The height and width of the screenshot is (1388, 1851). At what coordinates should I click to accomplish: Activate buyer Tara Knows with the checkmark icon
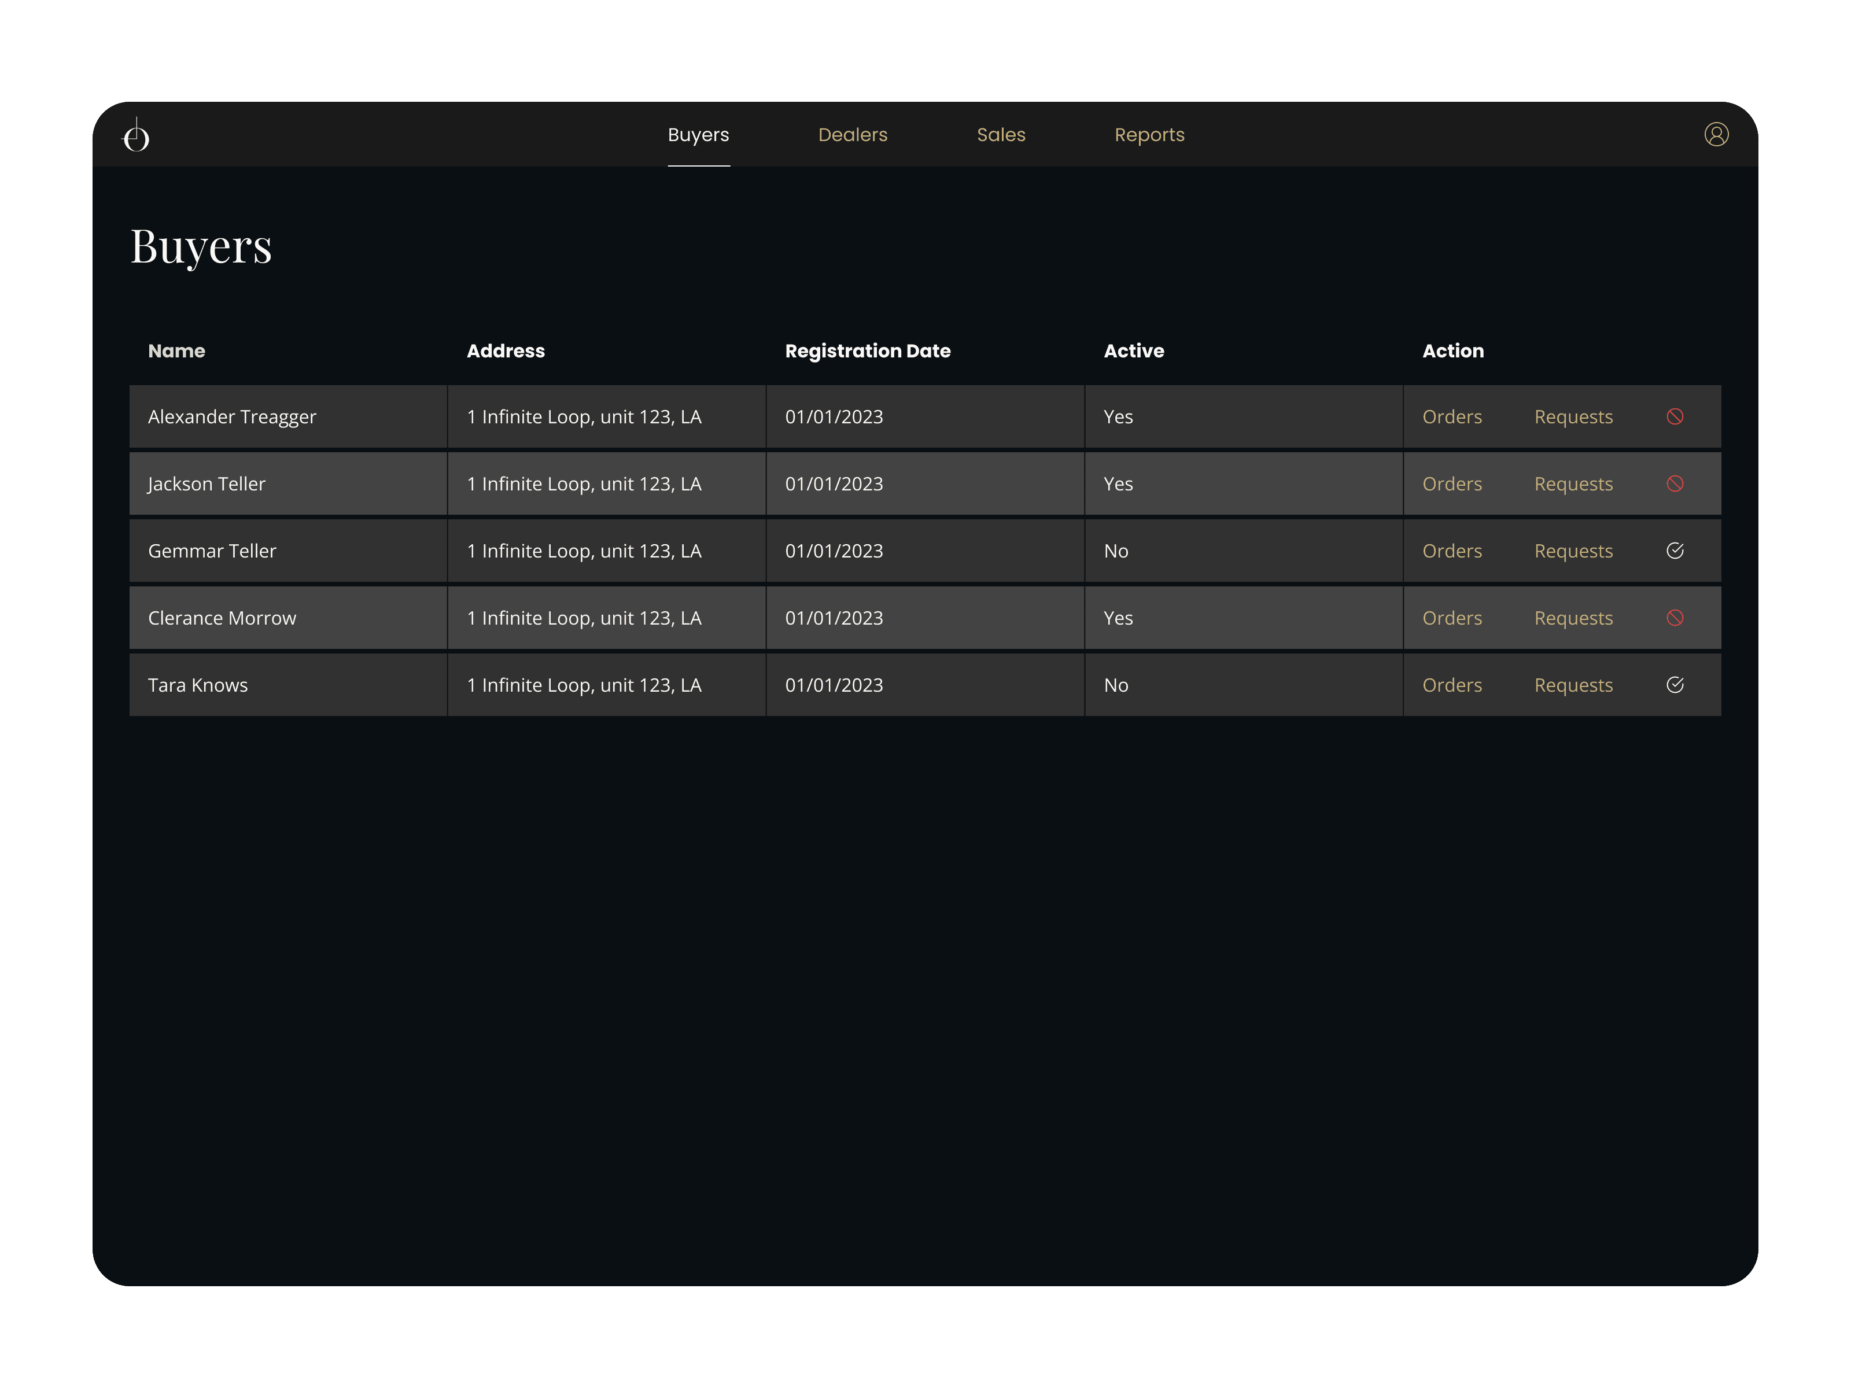(x=1675, y=685)
